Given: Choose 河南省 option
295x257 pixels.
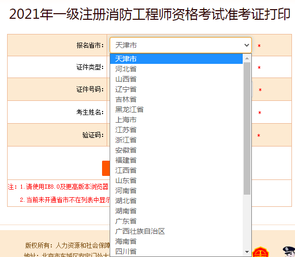Looking at the screenshot, I should pyautogui.click(x=176, y=191).
